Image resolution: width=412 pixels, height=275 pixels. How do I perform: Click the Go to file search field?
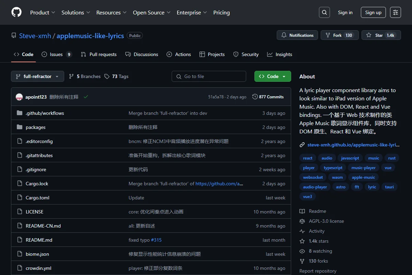pyautogui.click(x=209, y=76)
